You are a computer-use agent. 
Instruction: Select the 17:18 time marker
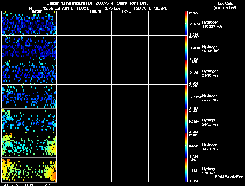[x=28, y=184]
